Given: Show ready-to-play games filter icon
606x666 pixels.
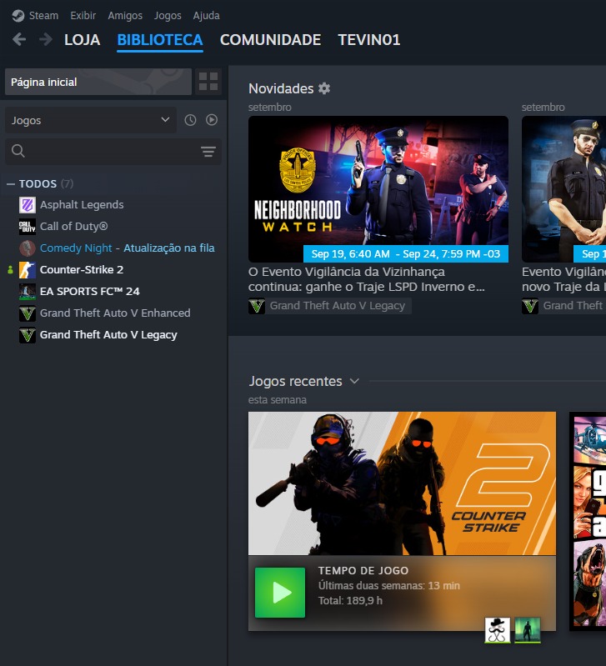Looking at the screenshot, I should 212,120.
